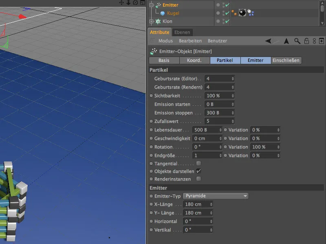Click the lock icon in Attribute manager
326x244 pixels.
coord(306,41)
